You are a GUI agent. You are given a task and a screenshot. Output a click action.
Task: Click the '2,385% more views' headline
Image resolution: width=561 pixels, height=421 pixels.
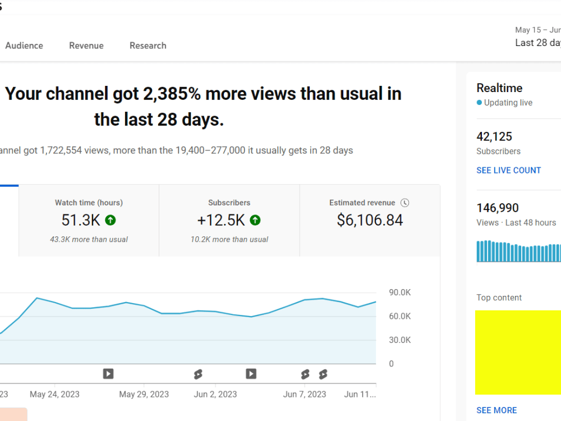[203, 106]
